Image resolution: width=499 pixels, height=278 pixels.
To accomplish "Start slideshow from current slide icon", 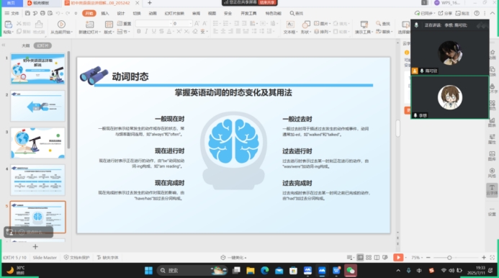I will [x=61, y=24].
